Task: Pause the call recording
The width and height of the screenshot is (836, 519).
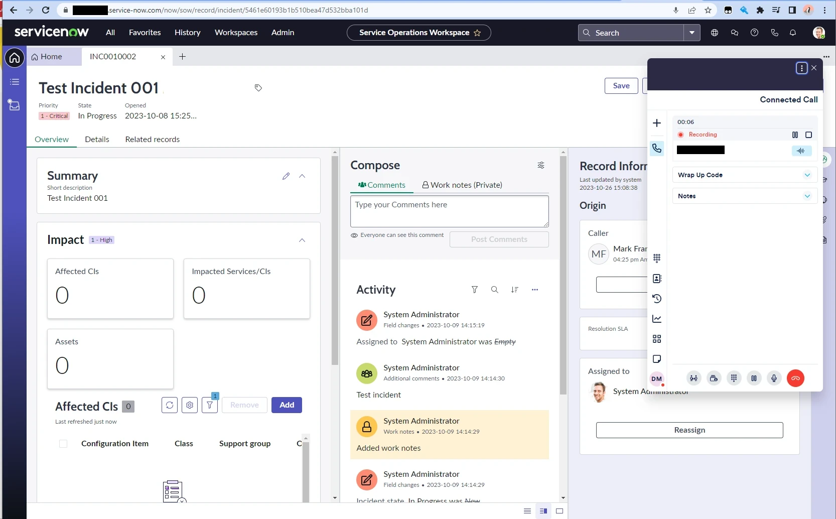Action: pos(795,135)
